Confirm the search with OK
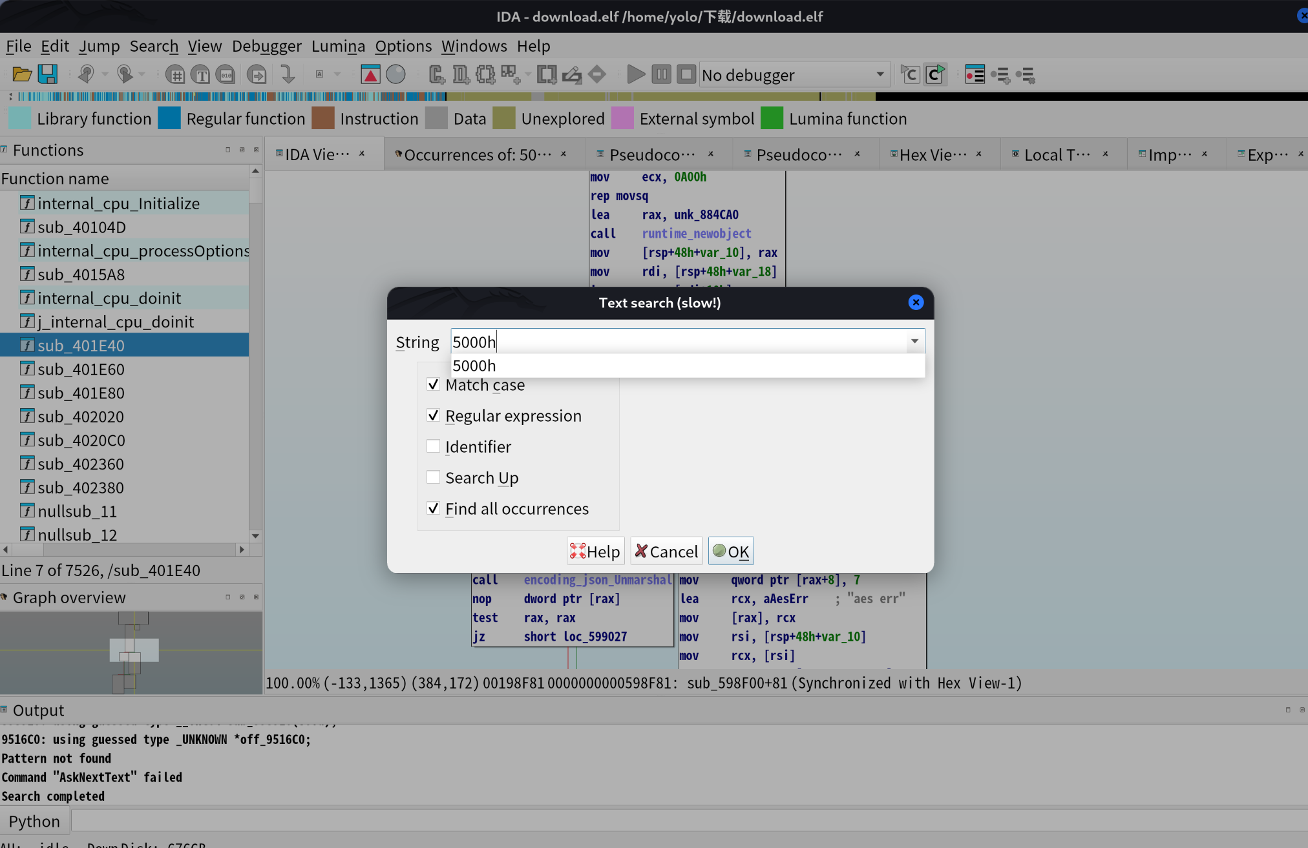This screenshot has width=1308, height=848. [731, 550]
